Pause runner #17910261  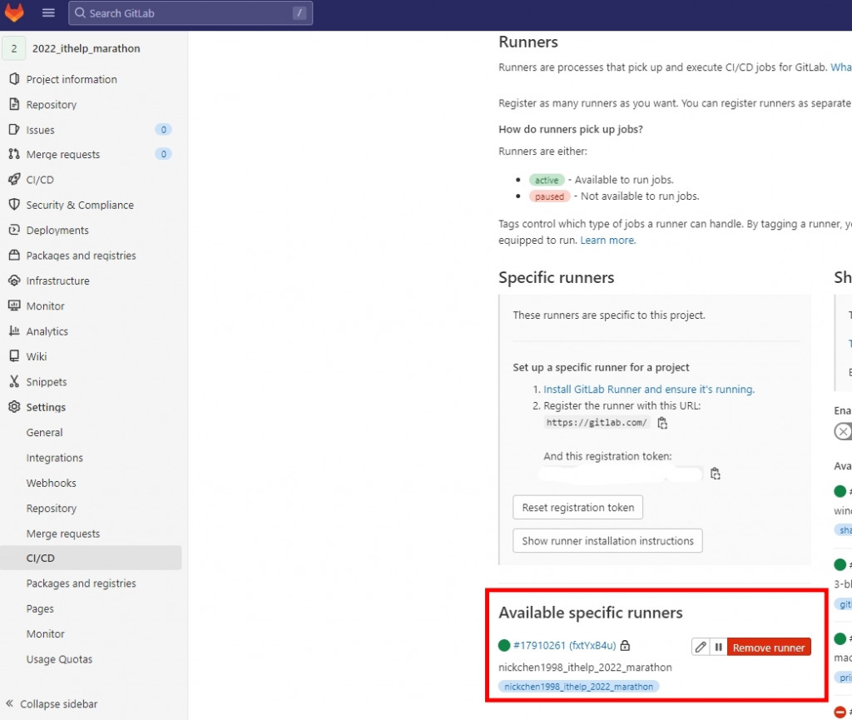click(718, 647)
